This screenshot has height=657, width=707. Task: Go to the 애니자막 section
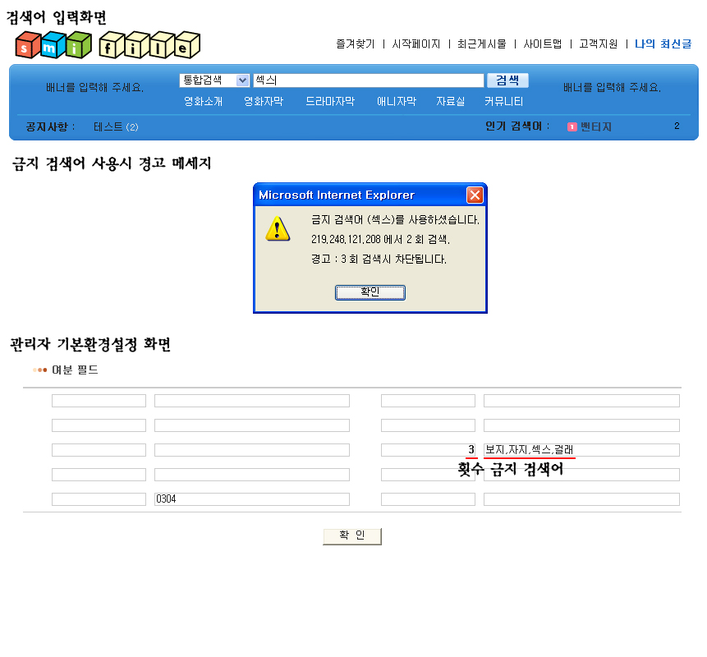tap(397, 102)
